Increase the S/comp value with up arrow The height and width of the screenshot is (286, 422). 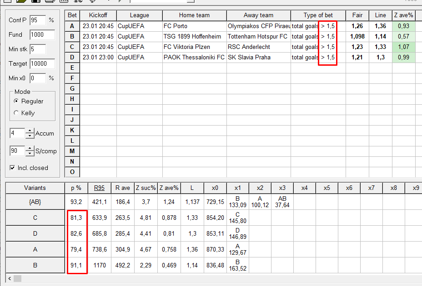(x=30, y=148)
